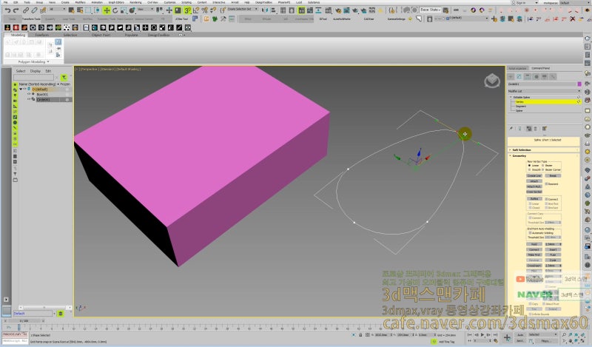
Task: Click the Configure Modifier Sets icon
Action: click(x=545, y=129)
